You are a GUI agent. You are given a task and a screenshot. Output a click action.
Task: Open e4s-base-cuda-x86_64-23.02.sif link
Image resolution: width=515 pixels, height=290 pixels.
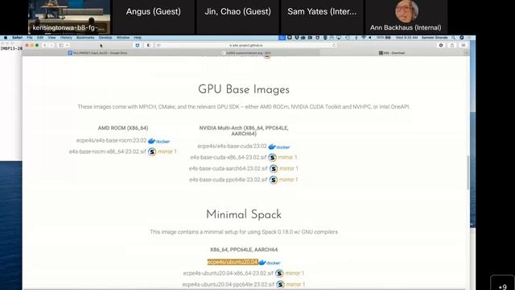[x=229, y=157]
